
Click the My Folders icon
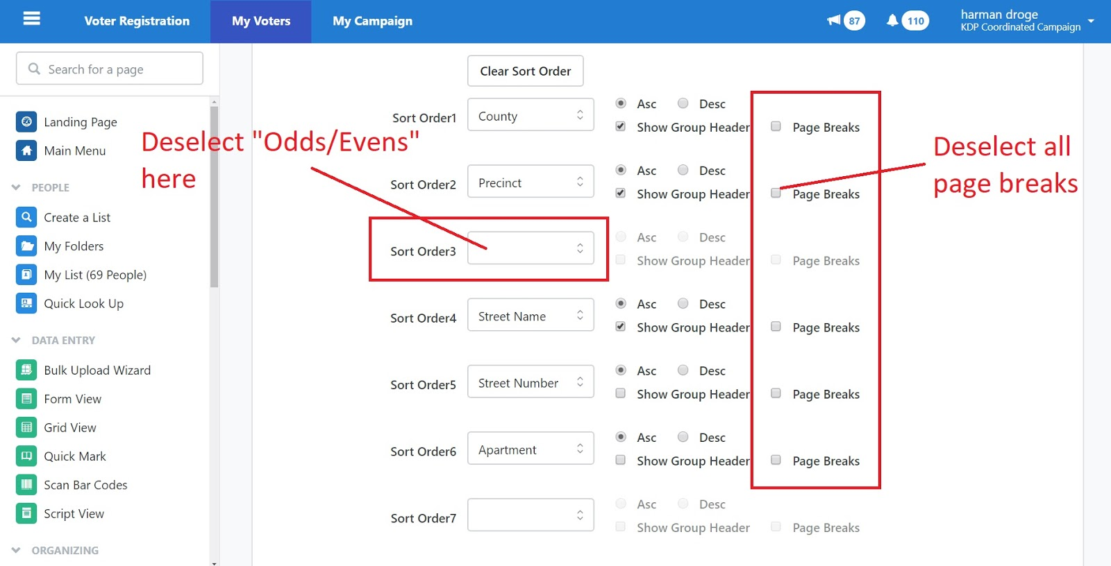(26, 246)
